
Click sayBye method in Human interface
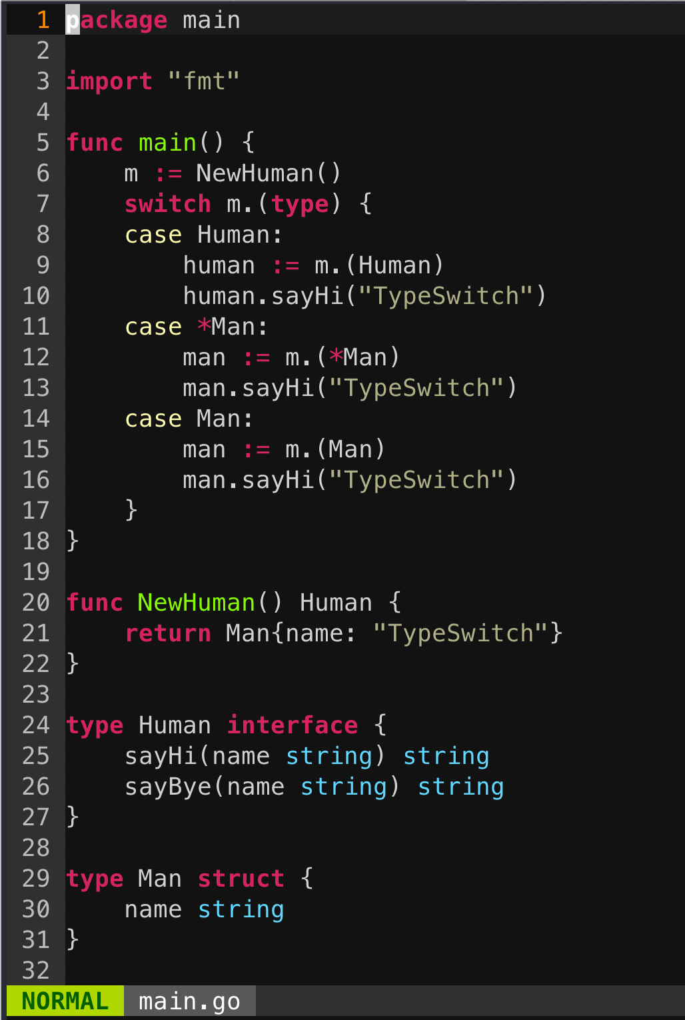[x=168, y=787]
